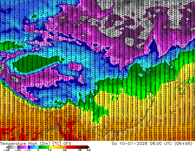Click the 48 legend label
The width and height of the screenshot is (195, 151).
point(89,150)
